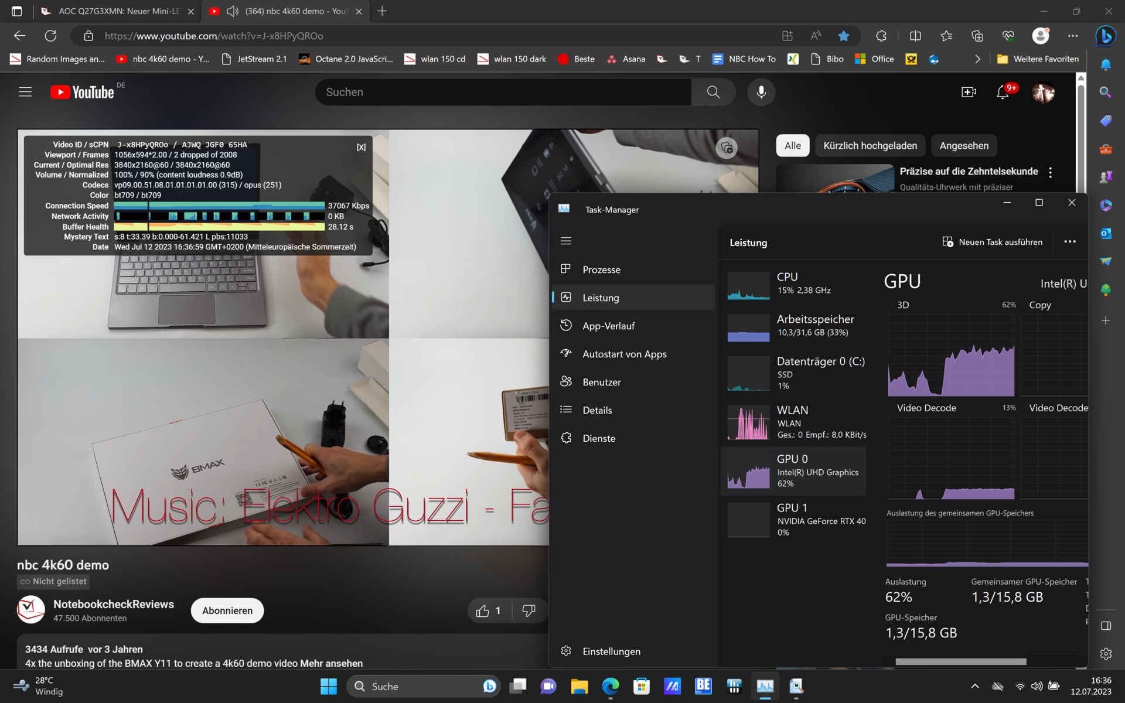
Task: Select CPU performance entry
Action: click(x=793, y=284)
